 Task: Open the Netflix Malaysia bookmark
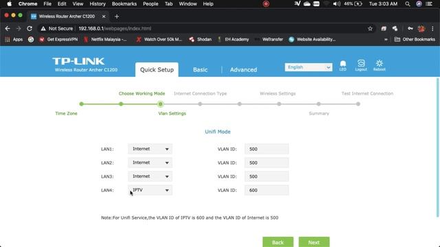[x=105, y=40]
